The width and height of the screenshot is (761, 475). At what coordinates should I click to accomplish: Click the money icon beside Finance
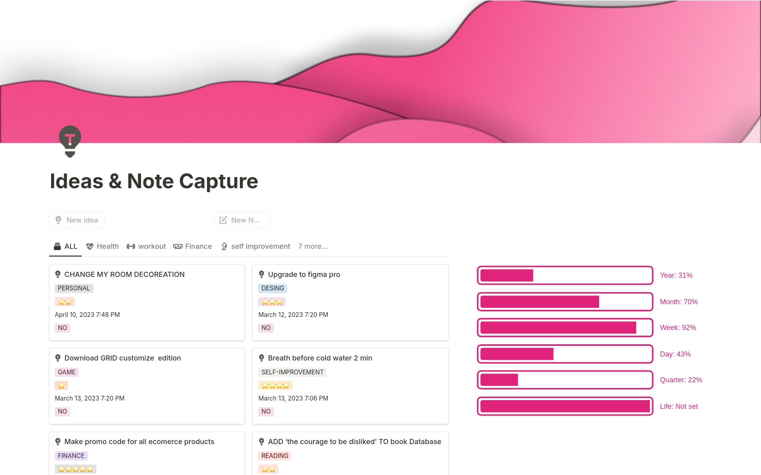point(178,246)
